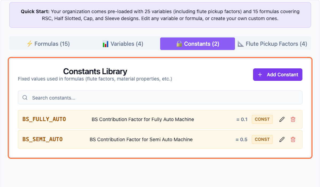The width and height of the screenshot is (320, 187).
Task: Click the CONST badge next to BS_SEMI_AUTO
Action: 262,139
